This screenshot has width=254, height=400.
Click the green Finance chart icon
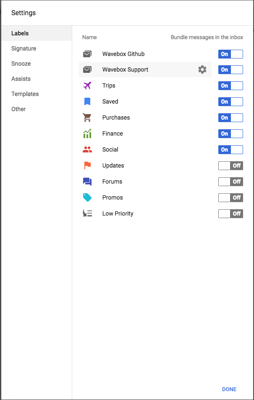tap(87, 133)
